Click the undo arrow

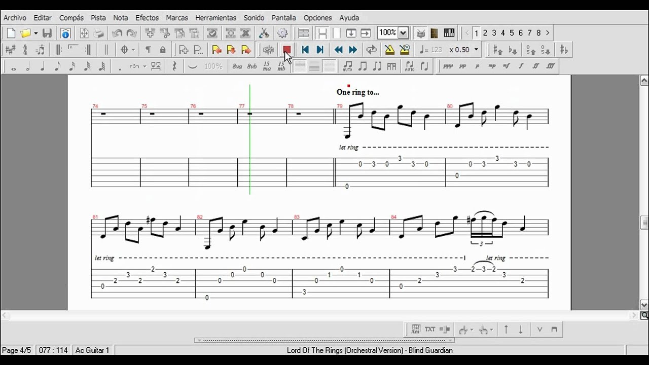(117, 33)
